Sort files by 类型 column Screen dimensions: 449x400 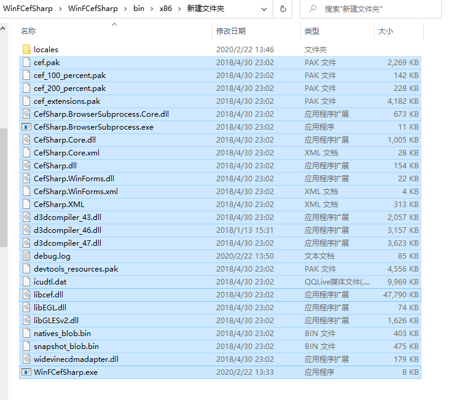pos(312,31)
